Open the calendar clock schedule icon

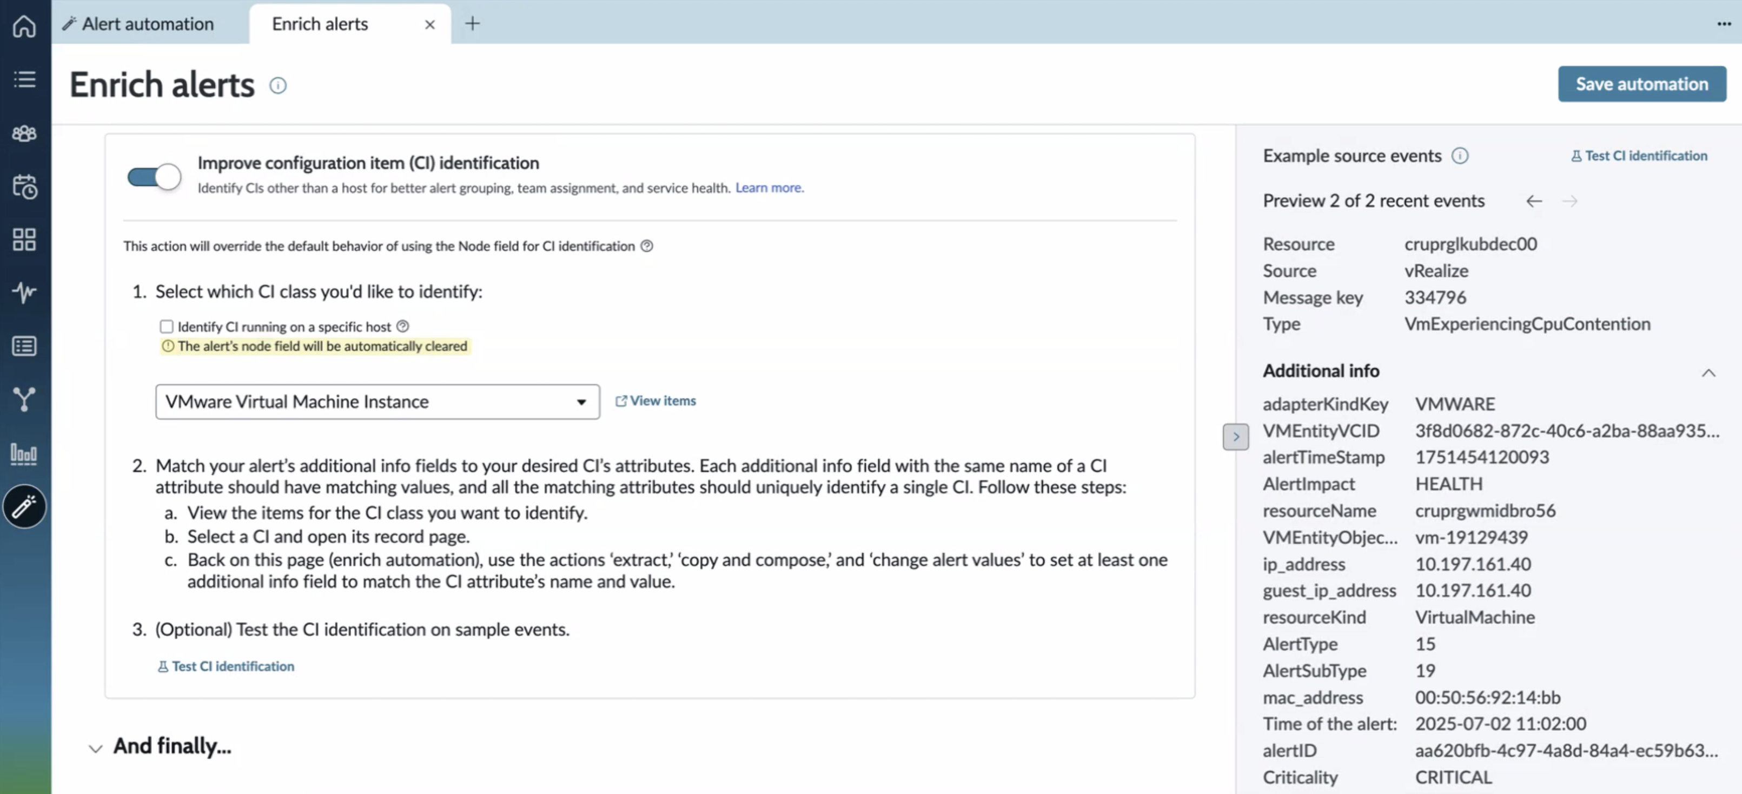(24, 186)
